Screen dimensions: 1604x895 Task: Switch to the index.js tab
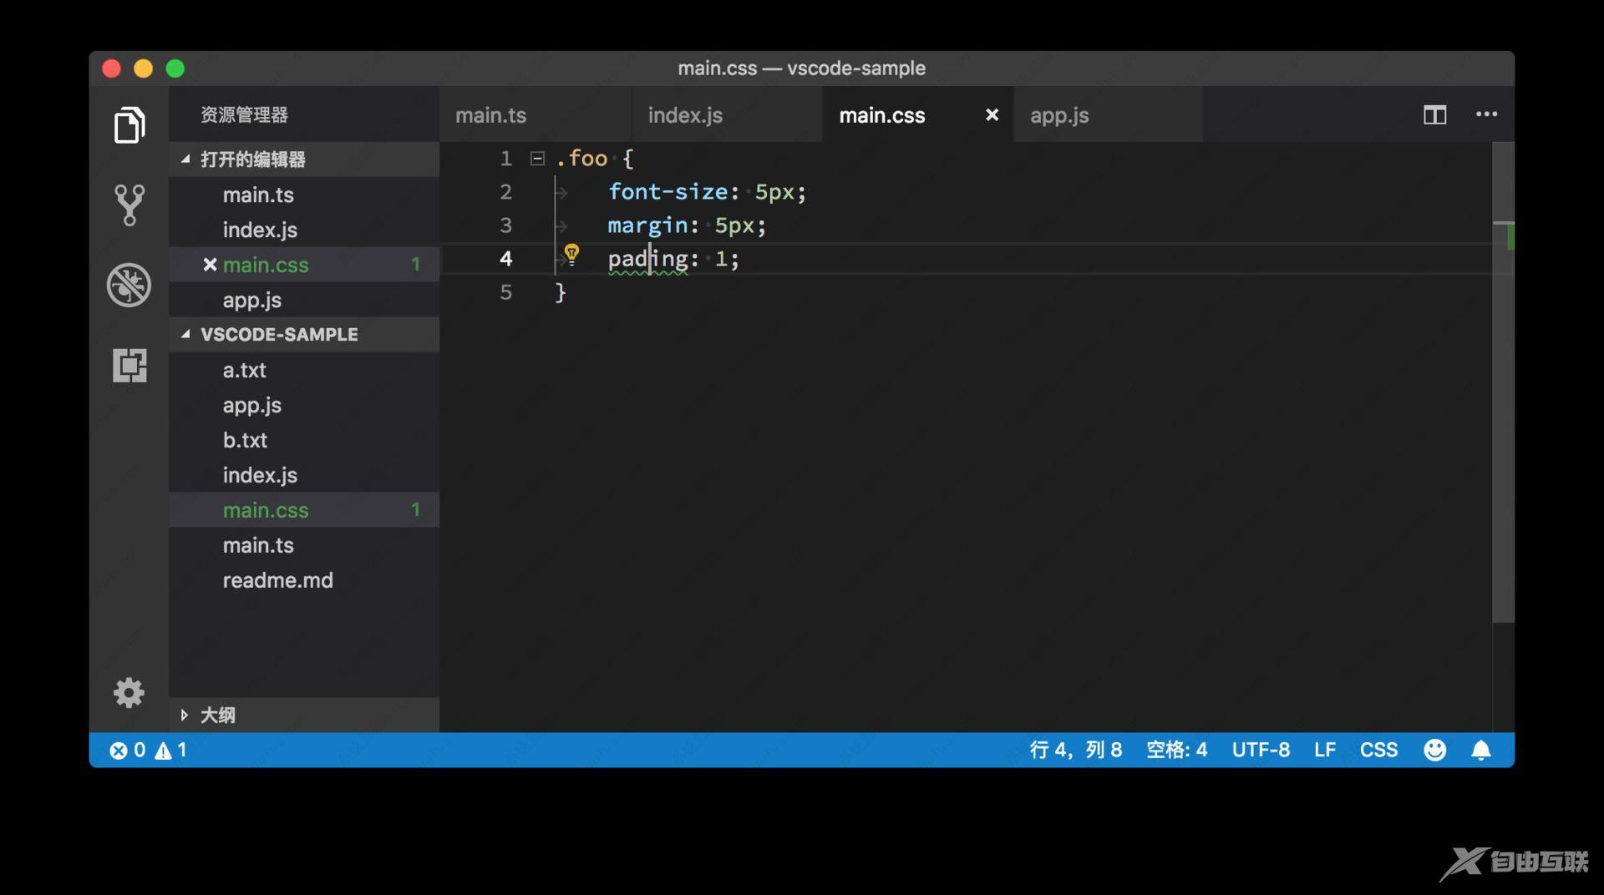click(x=727, y=115)
